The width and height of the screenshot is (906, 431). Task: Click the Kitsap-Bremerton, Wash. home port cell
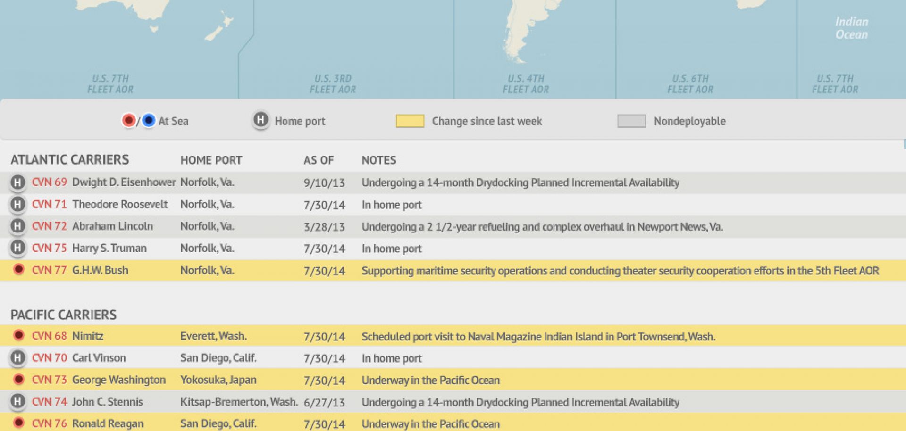(239, 402)
